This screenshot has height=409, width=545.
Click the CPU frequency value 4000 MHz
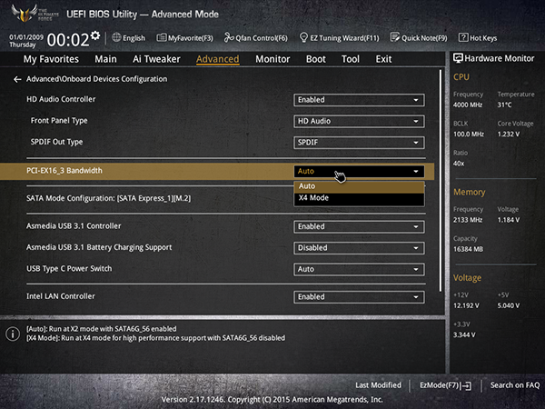(468, 105)
